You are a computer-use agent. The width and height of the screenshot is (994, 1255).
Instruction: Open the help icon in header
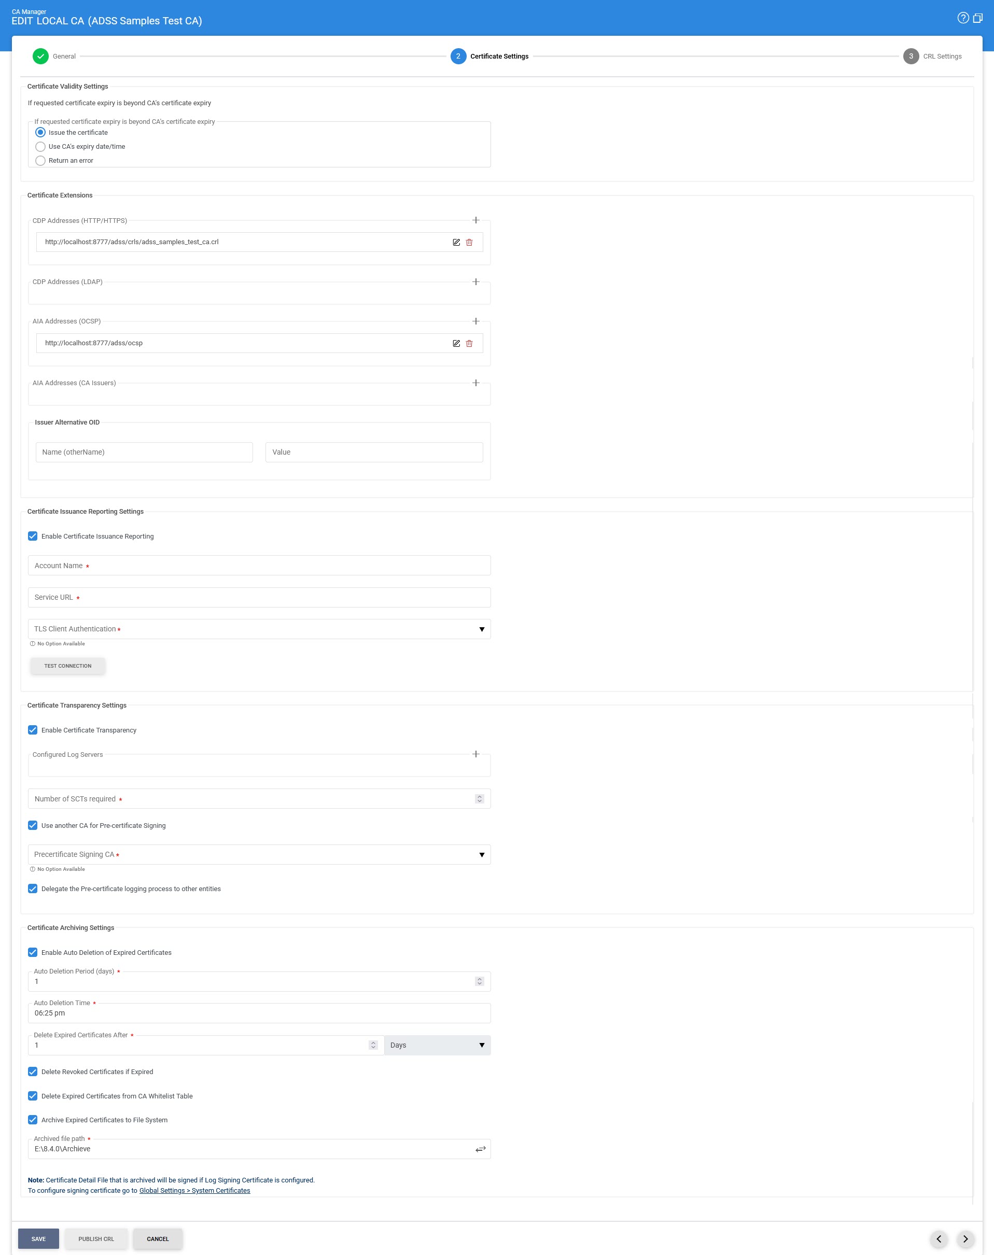pos(962,18)
